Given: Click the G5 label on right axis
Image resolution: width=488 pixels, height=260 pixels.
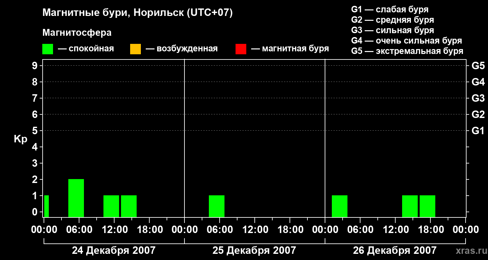Looking at the screenshot, I should (478, 66).
